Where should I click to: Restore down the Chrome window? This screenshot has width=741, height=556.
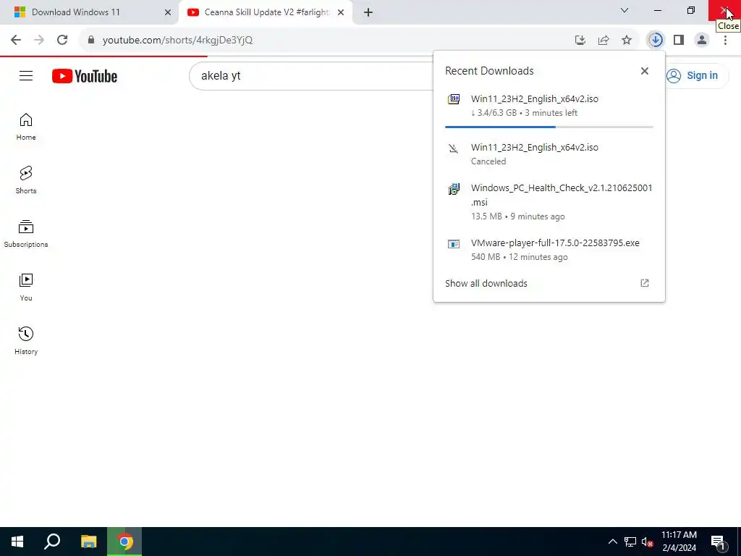coord(691,10)
